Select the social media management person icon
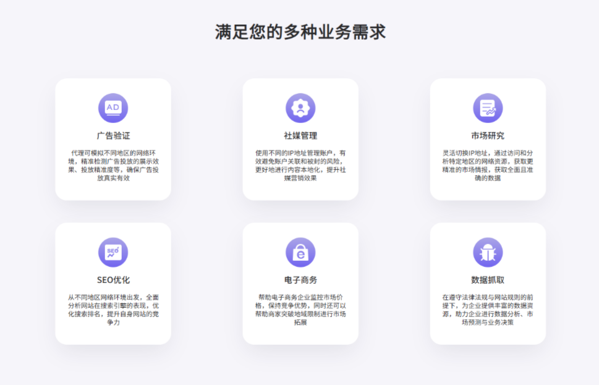 click(299, 107)
